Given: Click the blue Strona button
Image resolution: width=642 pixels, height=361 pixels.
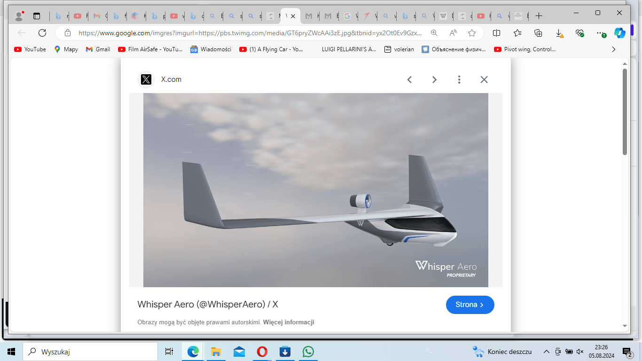Looking at the screenshot, I should 470,305.
